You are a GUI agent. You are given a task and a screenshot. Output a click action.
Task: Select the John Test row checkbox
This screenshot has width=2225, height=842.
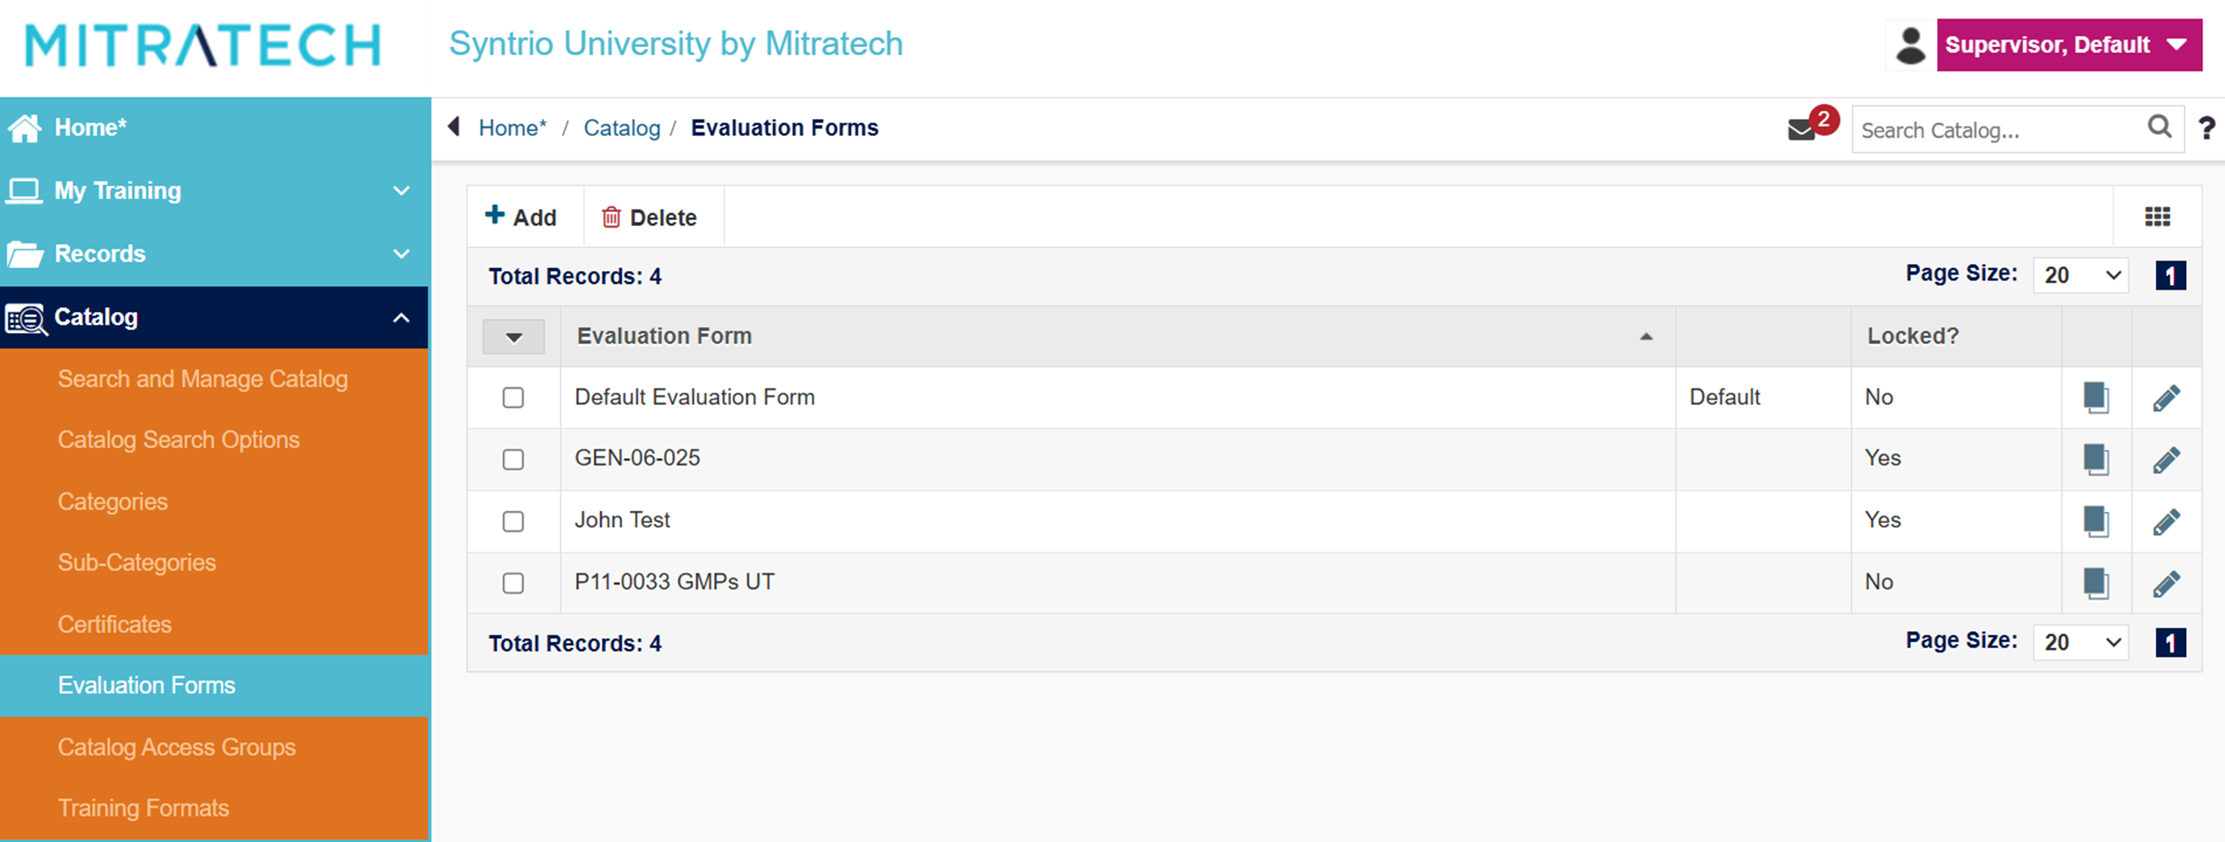(513, 522)
